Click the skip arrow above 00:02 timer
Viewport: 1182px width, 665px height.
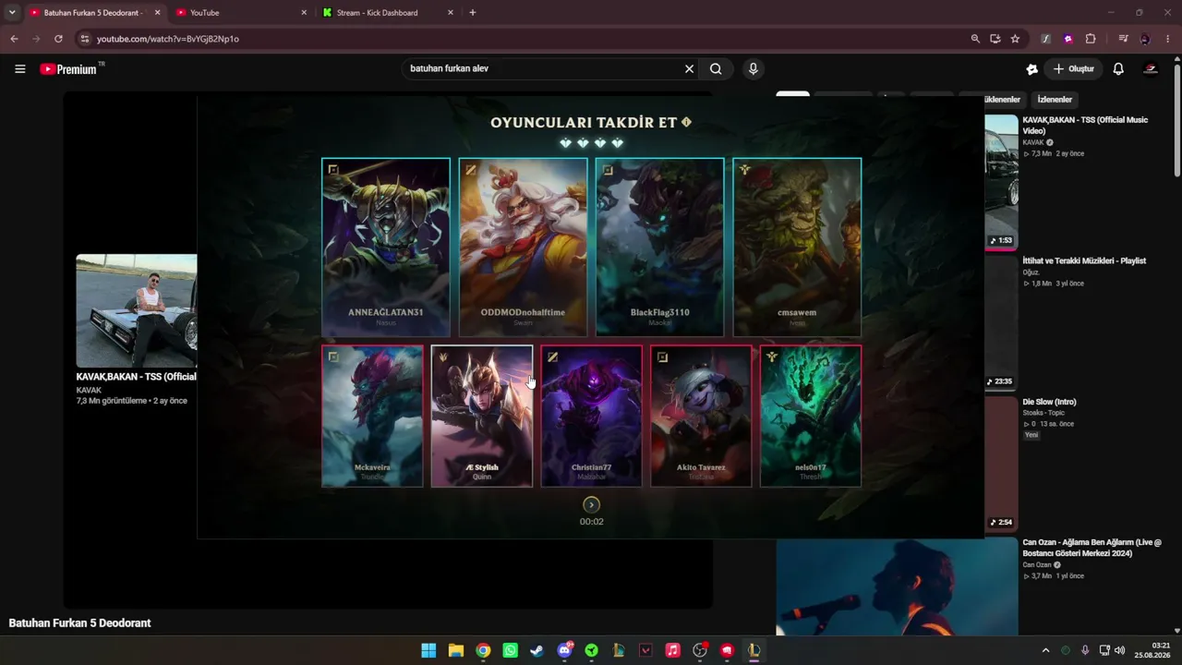[x=591, y=504]
